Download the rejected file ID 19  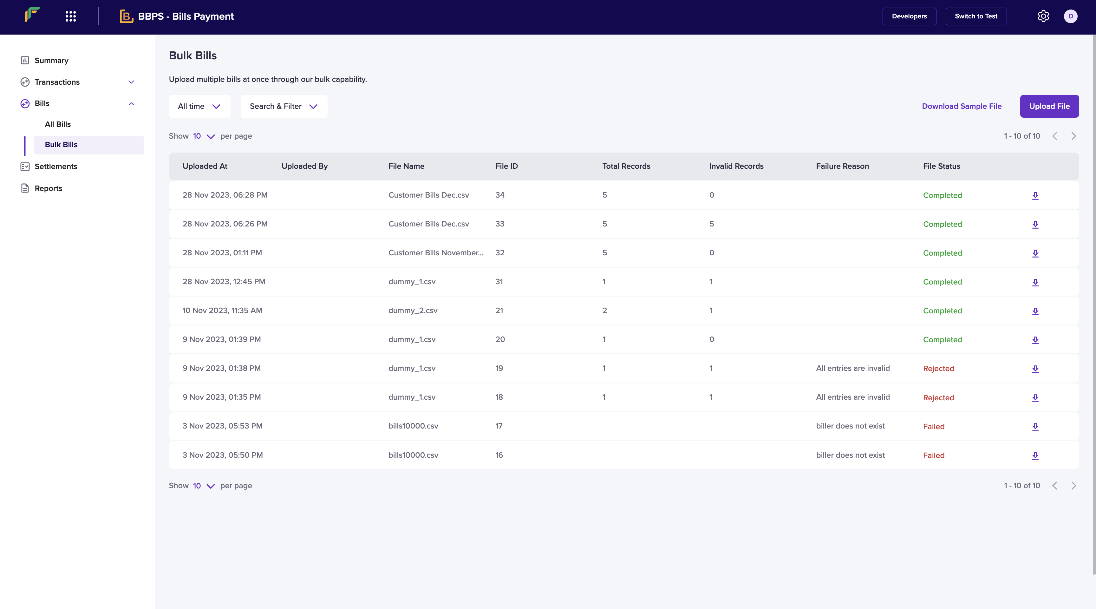[1035, 369]
